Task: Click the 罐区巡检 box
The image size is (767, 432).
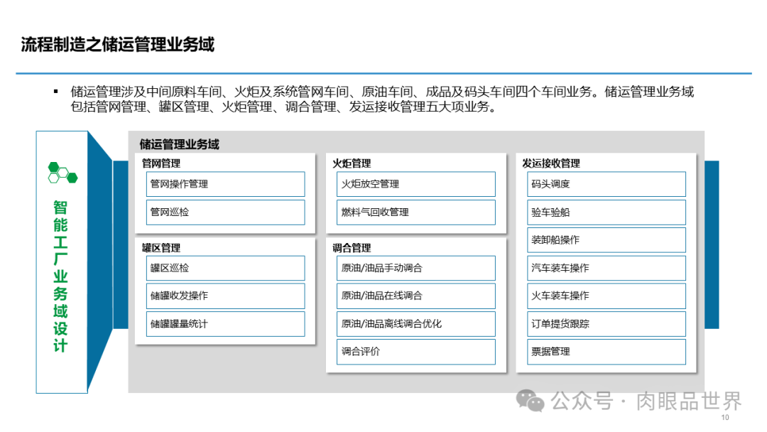Action: pos(226,268)
